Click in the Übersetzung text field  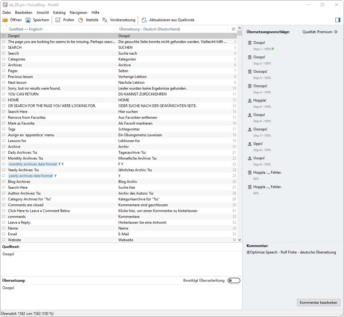(121, 297)
